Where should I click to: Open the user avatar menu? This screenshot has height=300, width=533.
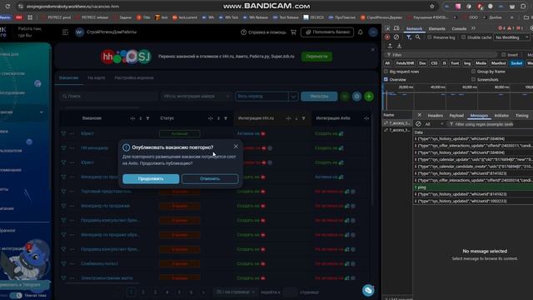[x=373, y=32]
